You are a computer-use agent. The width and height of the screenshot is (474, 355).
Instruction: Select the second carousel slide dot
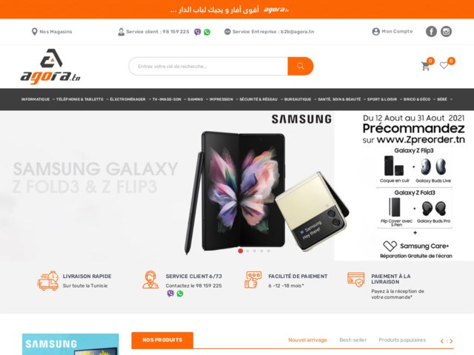(247, 251)
